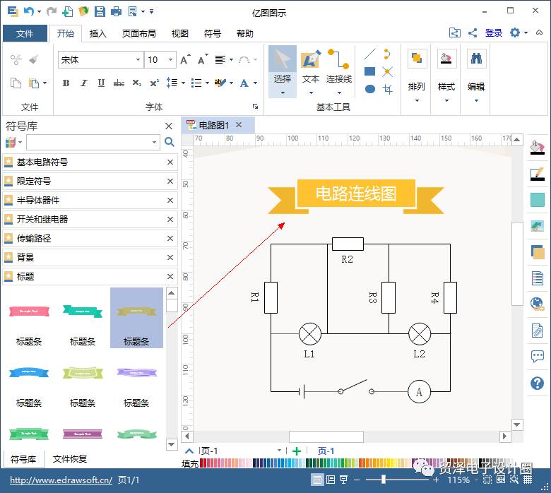Screen dimensions: 551x493
Task: Click the share icon in title area
Action: [473, 33]
